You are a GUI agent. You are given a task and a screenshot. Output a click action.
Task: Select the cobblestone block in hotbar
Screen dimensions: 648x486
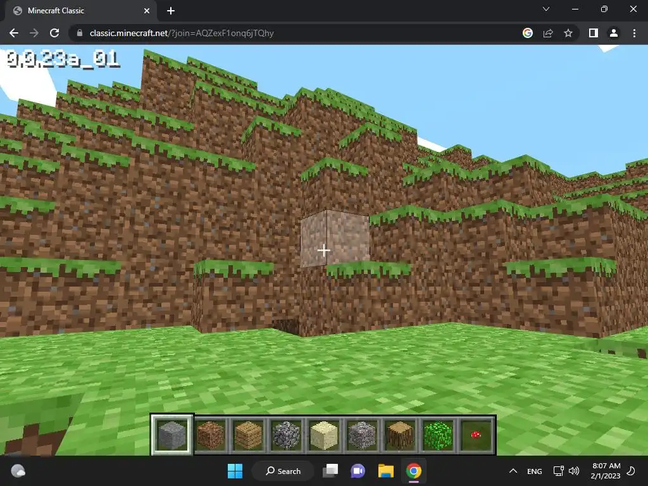(286, 435)
